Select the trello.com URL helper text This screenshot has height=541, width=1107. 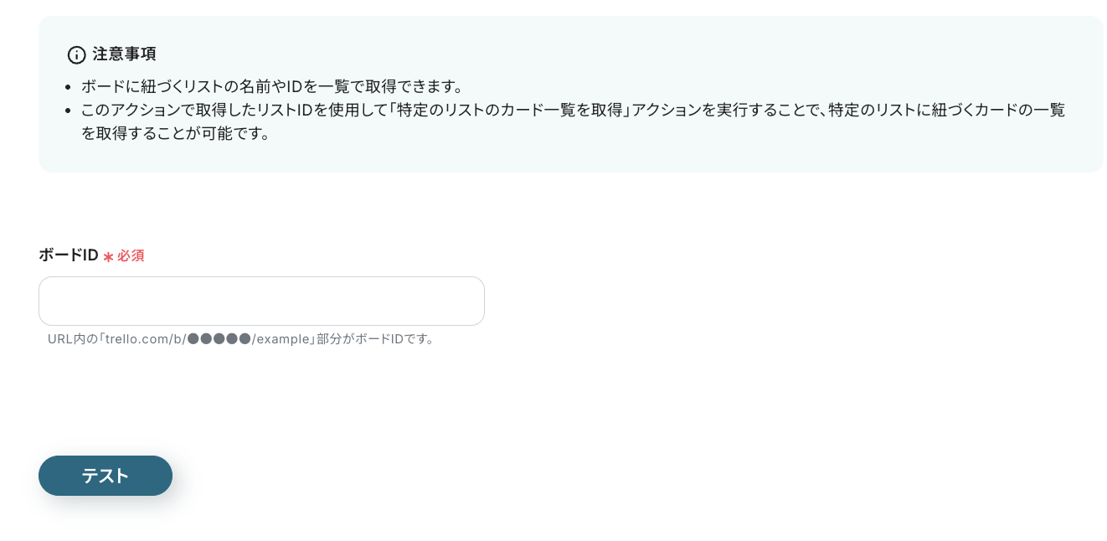pos(241,339)
